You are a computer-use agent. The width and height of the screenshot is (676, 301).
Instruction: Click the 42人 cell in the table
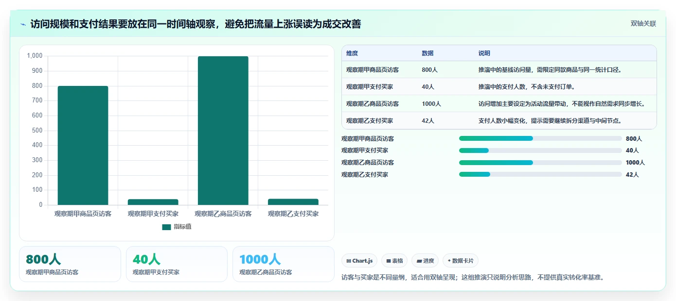tap(428, 121)
